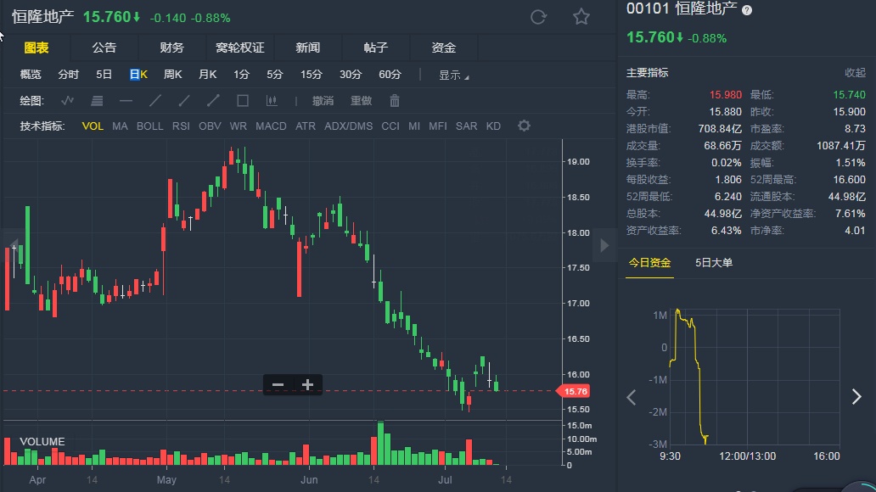Enable the RSI indicator
This screenshot has width=876, height=492.
pos(181,126)
